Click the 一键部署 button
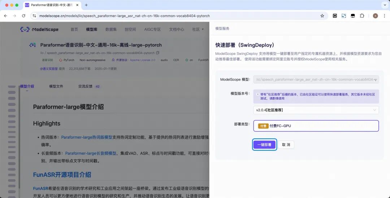390x198 pixels. (x=264, y=145)
